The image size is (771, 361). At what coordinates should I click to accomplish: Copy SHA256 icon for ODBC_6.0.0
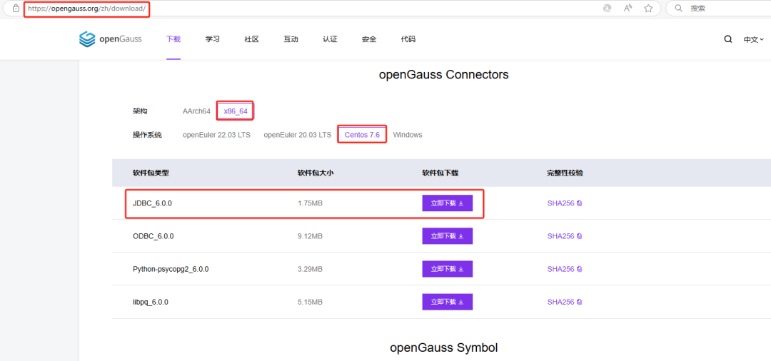[x=579, y=236]
